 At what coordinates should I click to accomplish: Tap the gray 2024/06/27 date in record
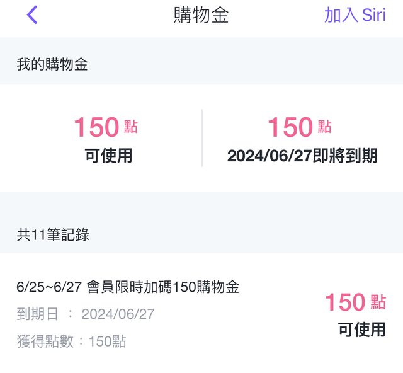point(118,314)
